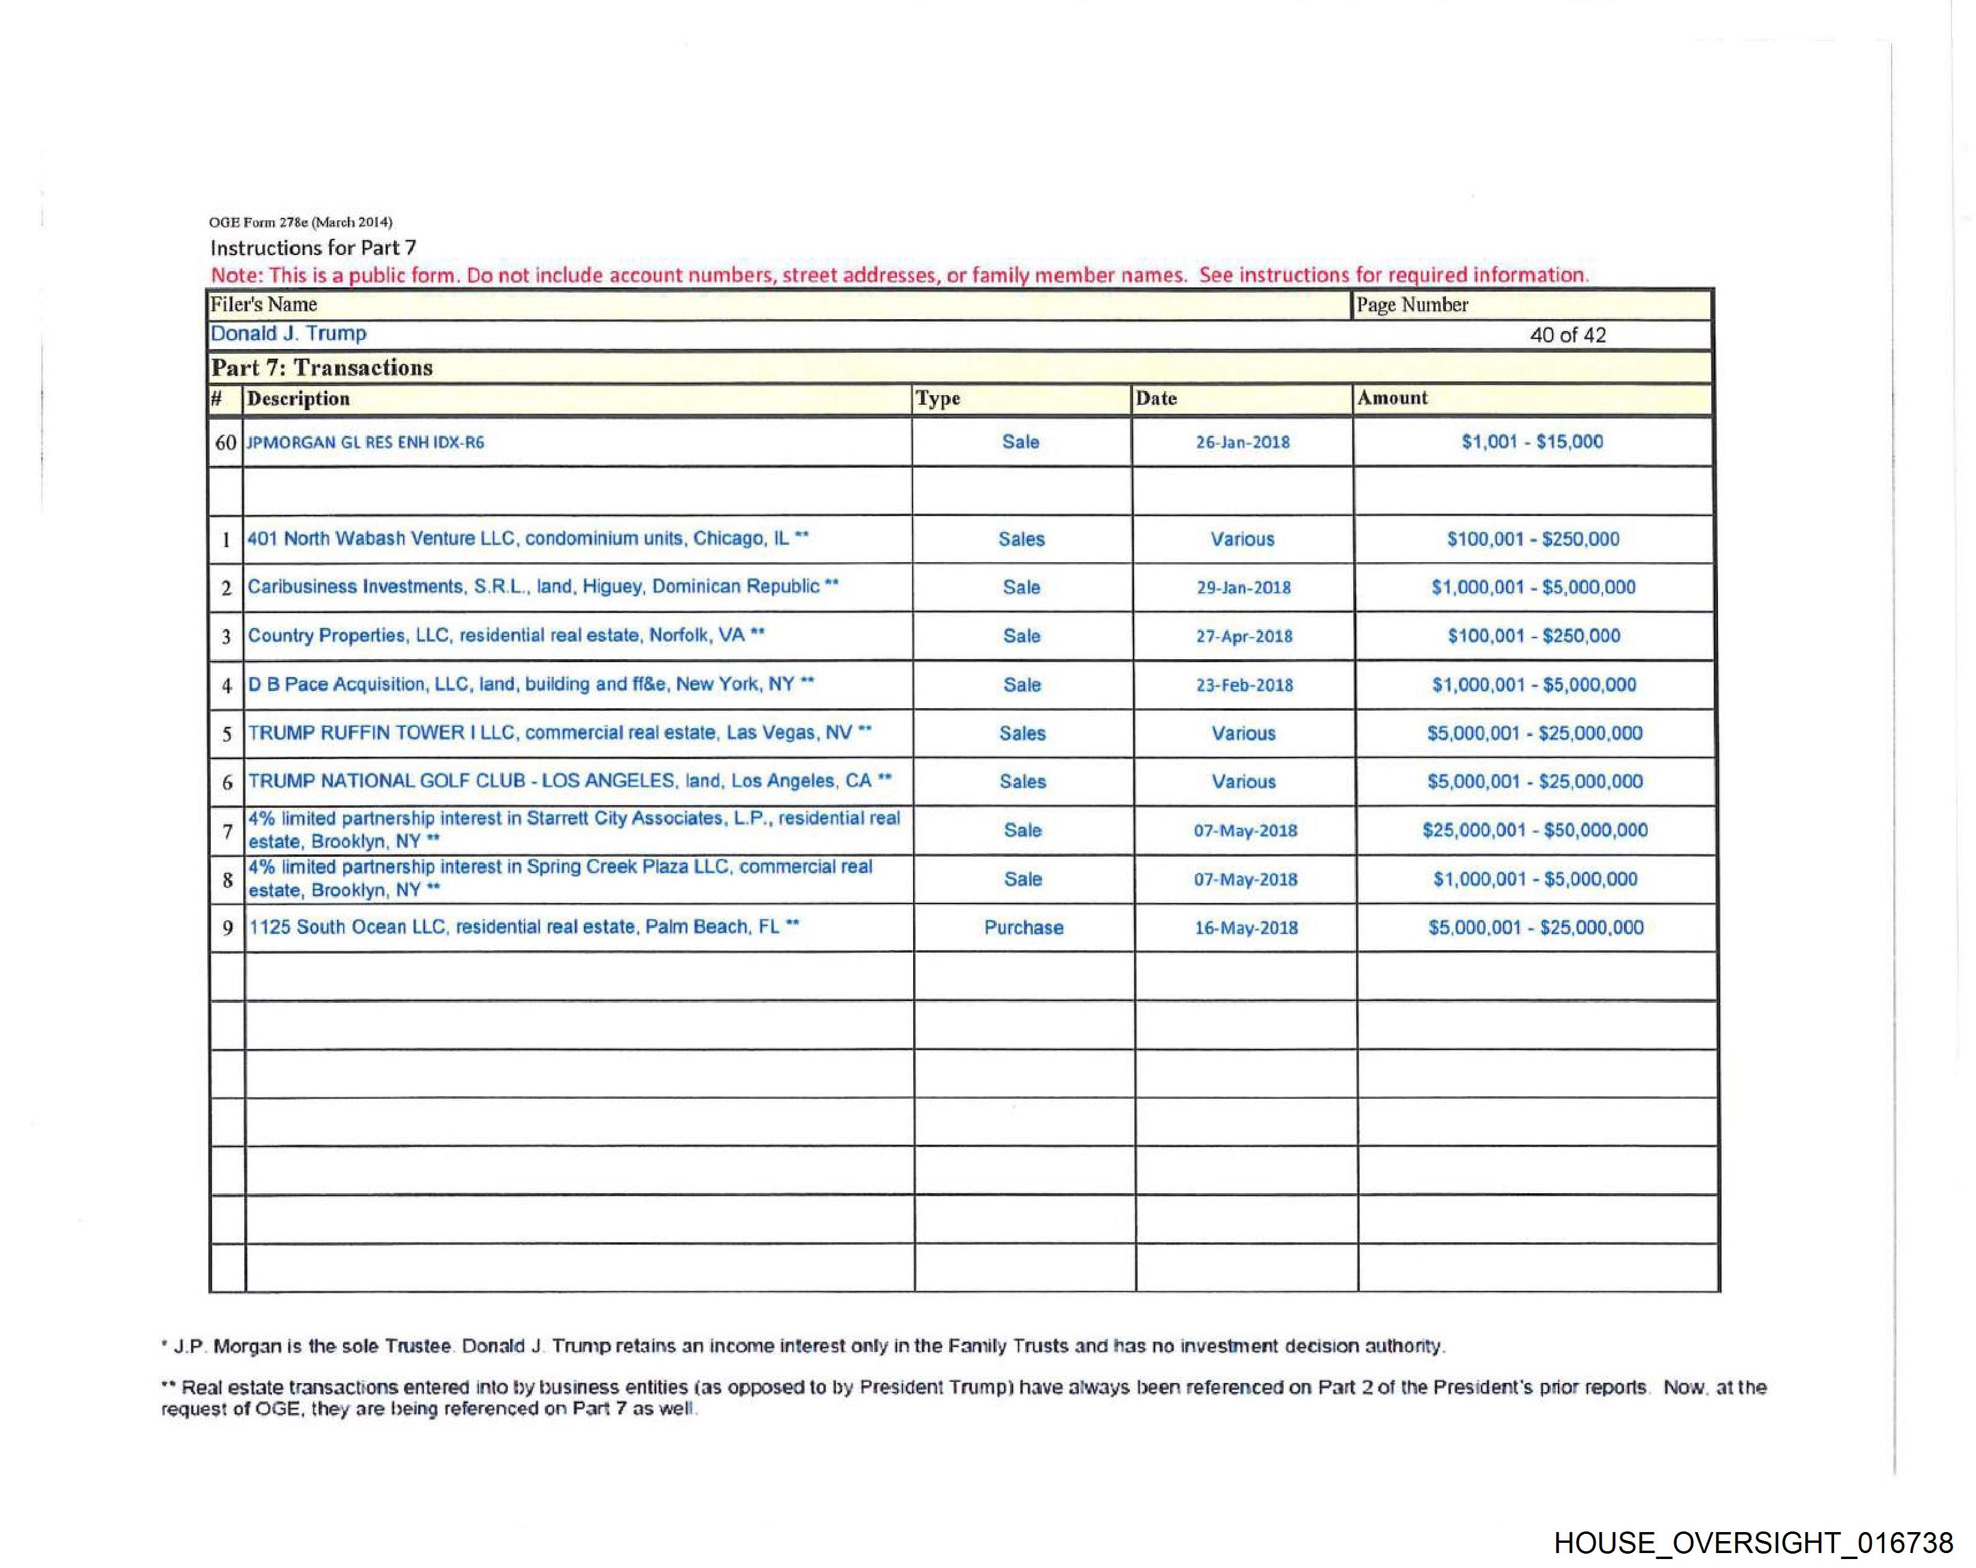1976x1568 pixels.
Task: Click the Purchase type cell in row 9
Action: point(1023,927)
